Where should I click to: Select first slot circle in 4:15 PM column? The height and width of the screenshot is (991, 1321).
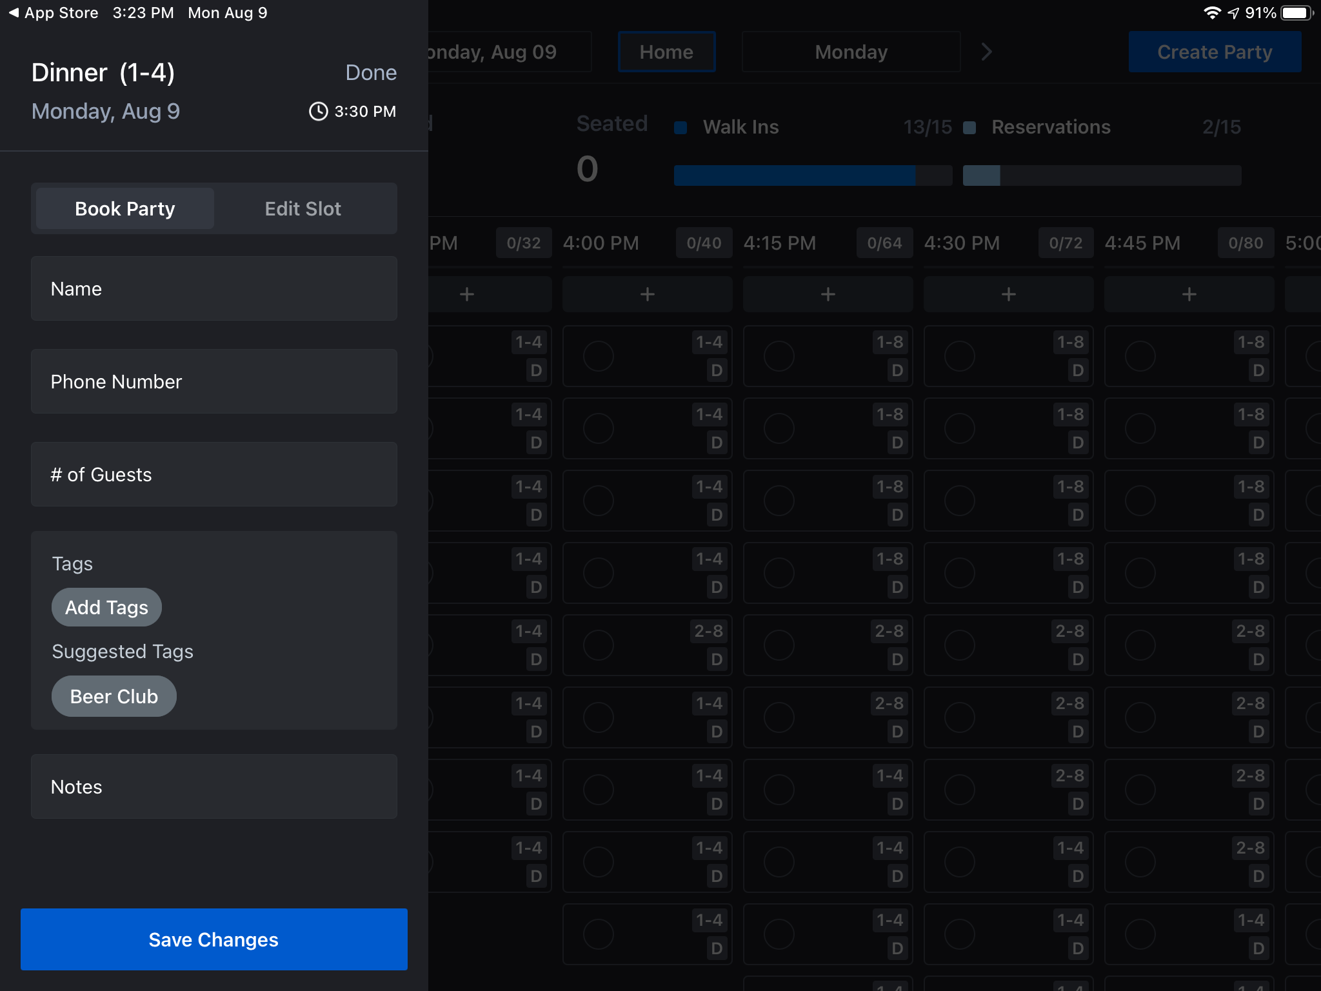tap(779, 356)
